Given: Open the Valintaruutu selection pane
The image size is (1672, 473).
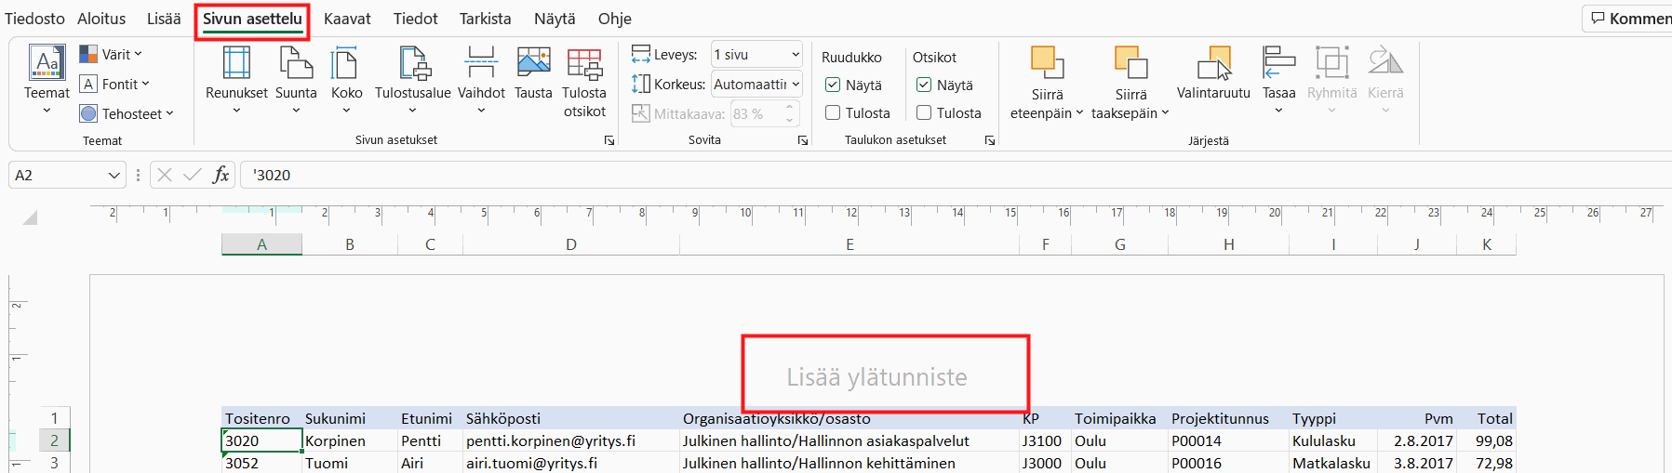Looking at the screenshot, I should pyautogui.click(x=1213, y=72).
